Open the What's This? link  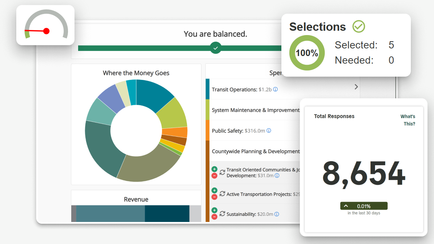408,120
